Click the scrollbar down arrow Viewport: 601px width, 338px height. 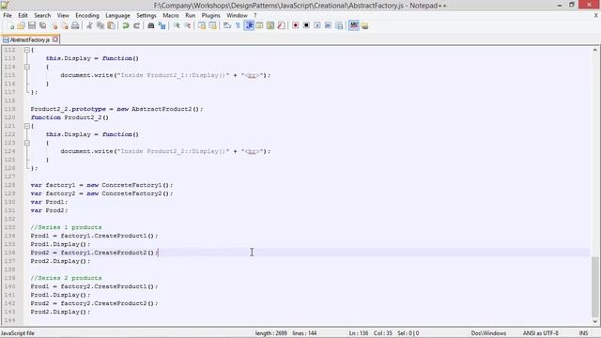(x=594, y=321)
